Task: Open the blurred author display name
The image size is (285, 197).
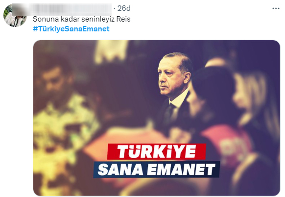Action: [62, 9]
